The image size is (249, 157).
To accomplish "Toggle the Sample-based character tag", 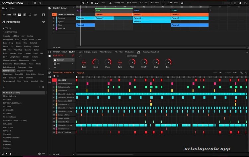I will [9, 71].
